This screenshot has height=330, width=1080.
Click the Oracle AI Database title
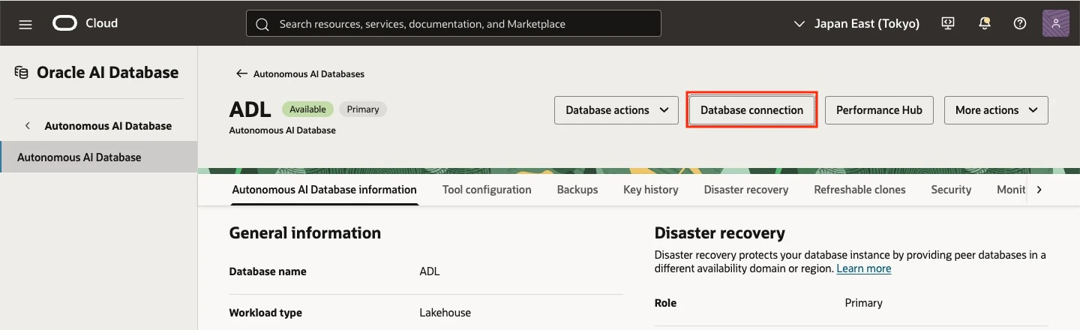click(x=107, y=73)
